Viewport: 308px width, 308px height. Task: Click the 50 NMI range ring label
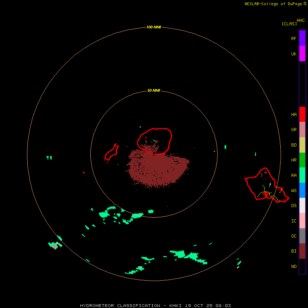tap(154, 91)
